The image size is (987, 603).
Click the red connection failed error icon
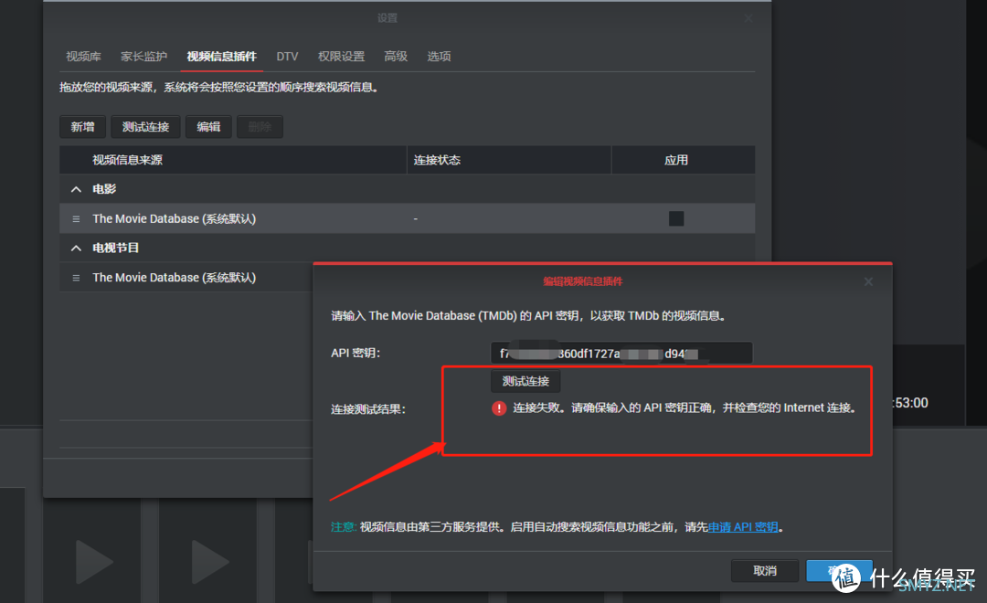499,408
